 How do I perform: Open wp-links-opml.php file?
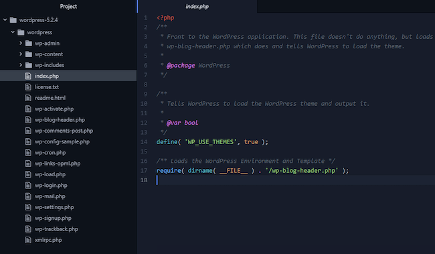pyautogui.click(x=58, y=164)
